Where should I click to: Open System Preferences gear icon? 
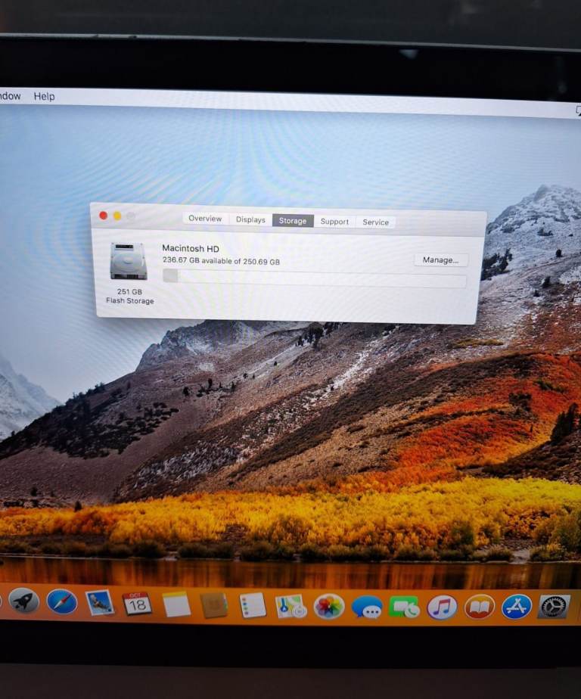tap(554, 606)
